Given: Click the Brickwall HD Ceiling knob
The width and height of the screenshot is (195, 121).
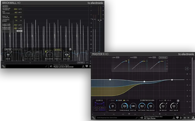Looking at the screenshot, I should (x=67, y=55).
